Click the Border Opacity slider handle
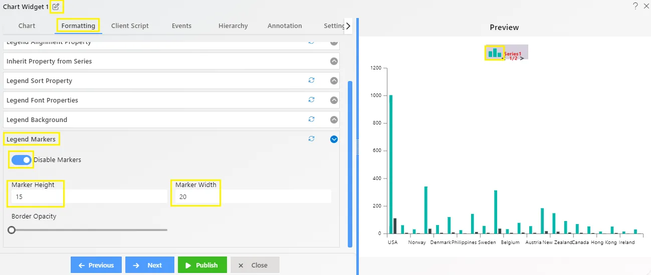The width and height of the screenshot is (651, 275). point(12,230)
